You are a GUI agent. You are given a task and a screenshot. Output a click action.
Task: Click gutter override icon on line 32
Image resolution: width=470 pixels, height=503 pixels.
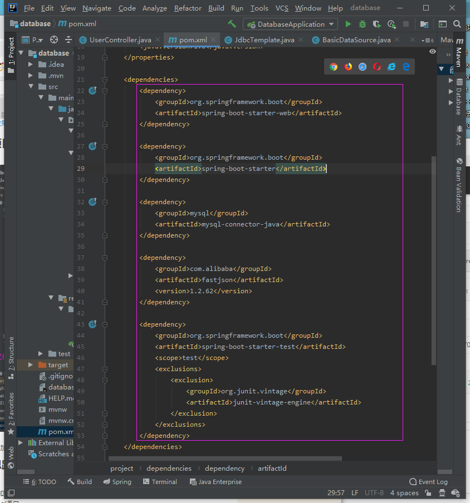tap(93, 202)
